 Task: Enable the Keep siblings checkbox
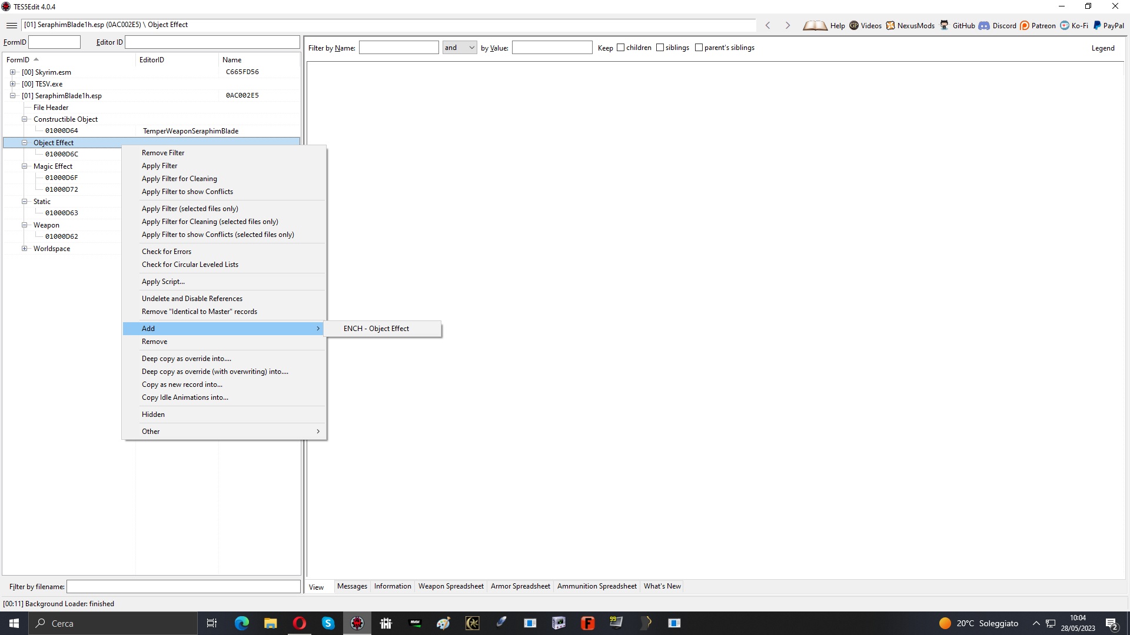click(660, 48)
